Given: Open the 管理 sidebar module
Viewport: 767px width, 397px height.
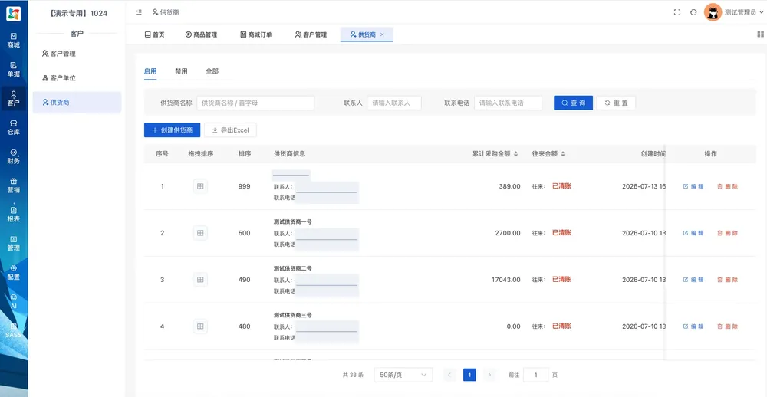Looking at the screenshot, I should click(14, 243).
